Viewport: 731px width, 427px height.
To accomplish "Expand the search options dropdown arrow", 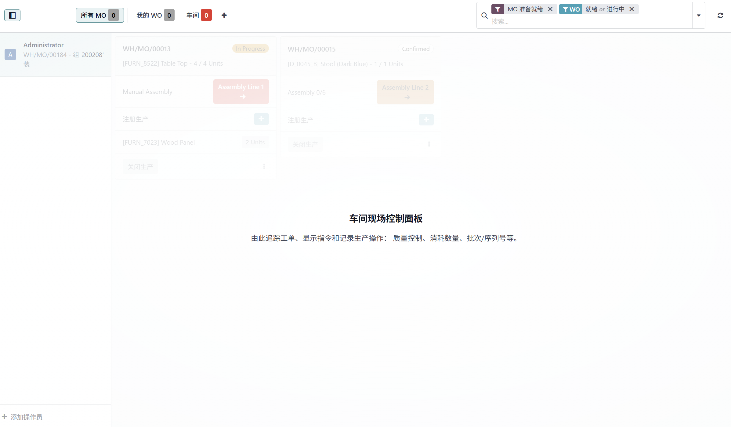I will (698, 15).
